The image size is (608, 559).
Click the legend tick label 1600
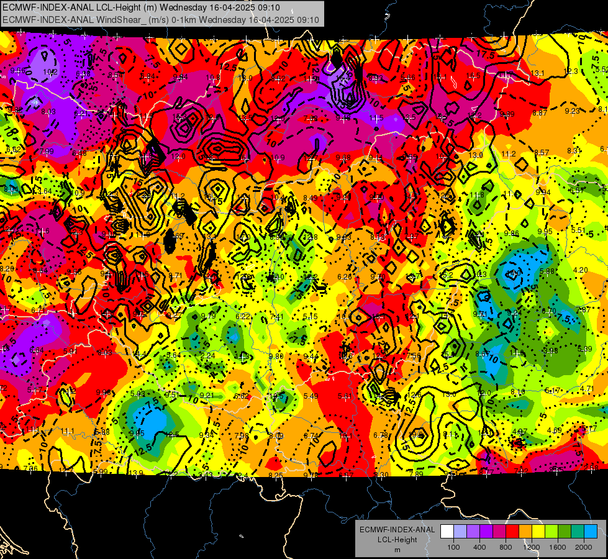pyautogui.click(x=558, y=547)
